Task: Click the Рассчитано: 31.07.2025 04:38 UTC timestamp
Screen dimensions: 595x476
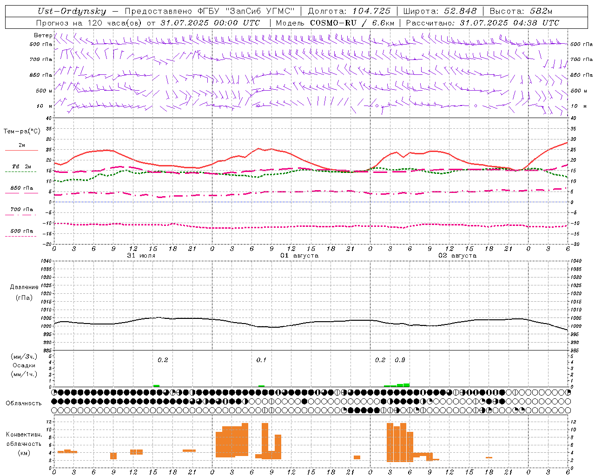Action: click(483, 23)
